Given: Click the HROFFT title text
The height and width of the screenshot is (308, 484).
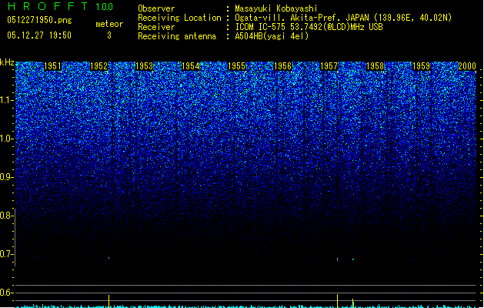Looking at the screenshot, I should pos(48,6).
